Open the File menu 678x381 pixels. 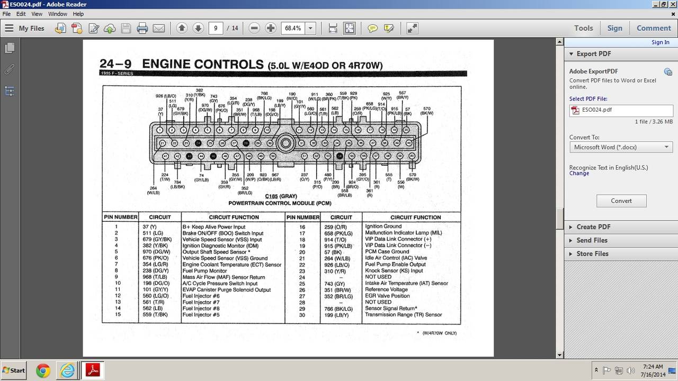pyautogui.click(x=7, y=14)
